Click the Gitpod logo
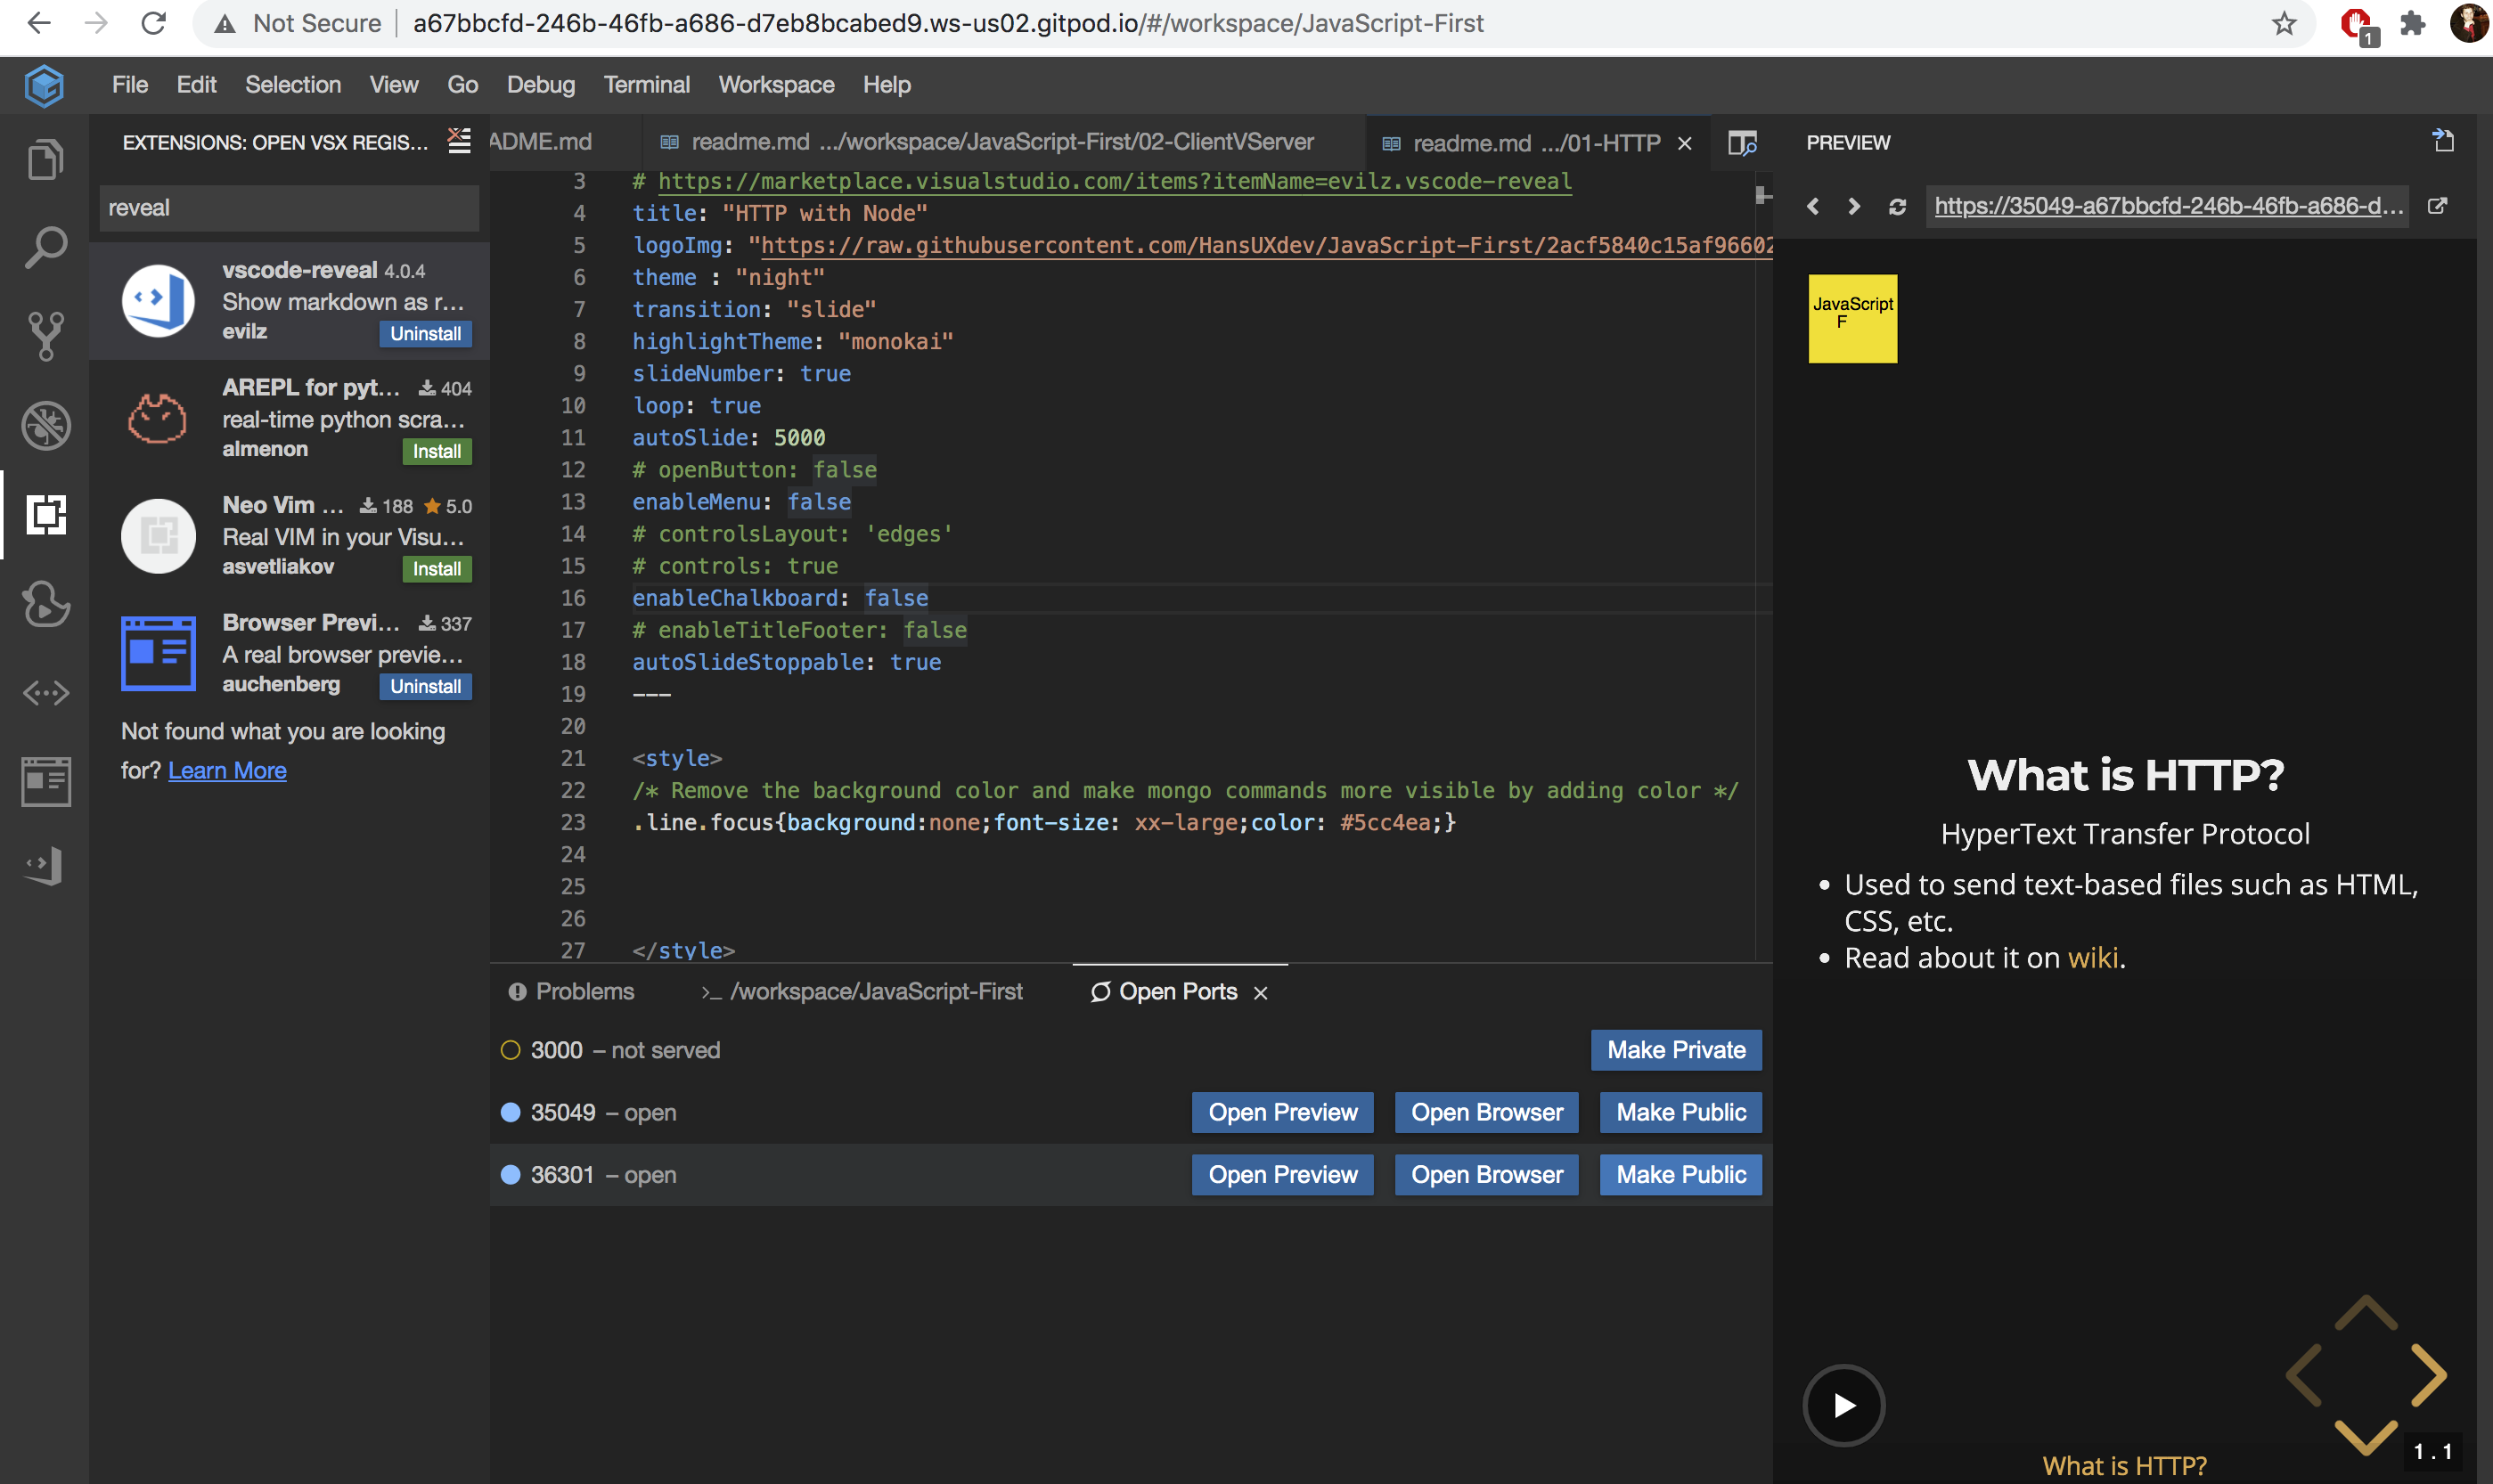 tap(43, 85)
